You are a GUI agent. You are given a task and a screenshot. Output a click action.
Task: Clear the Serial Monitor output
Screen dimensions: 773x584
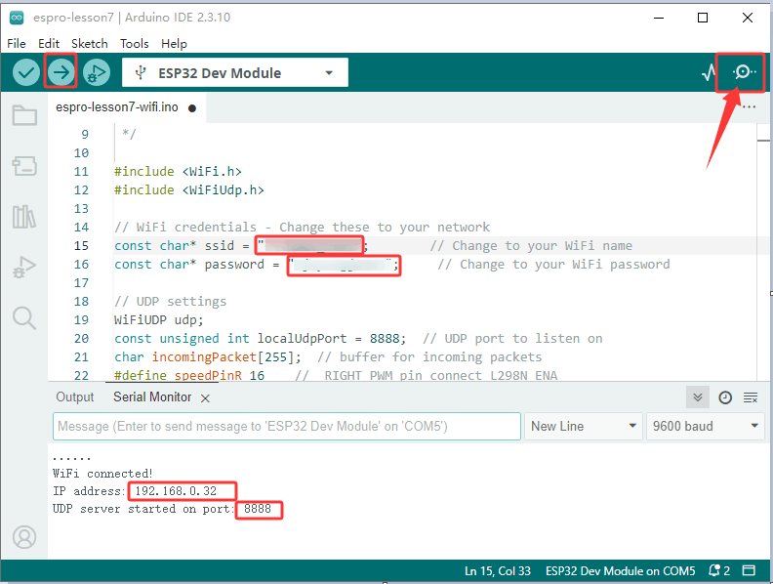click(x=751, y=397)
